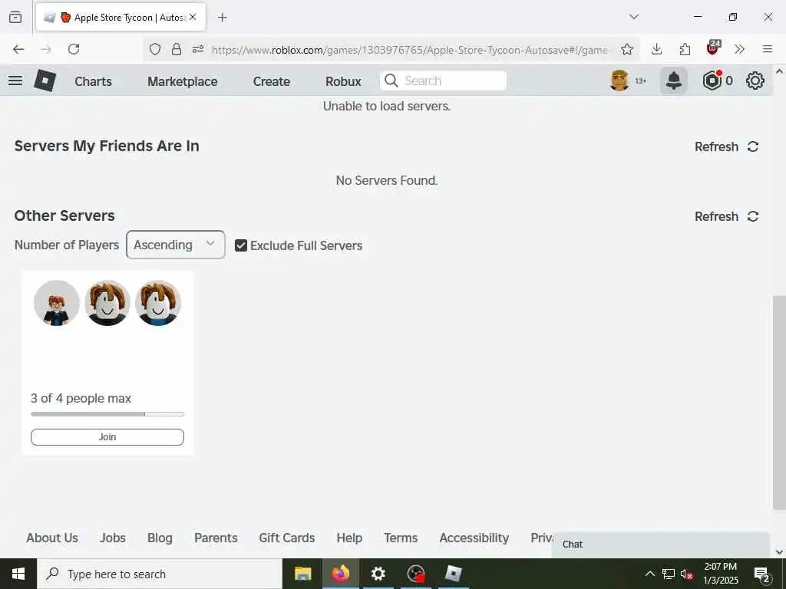The image size is (786, 589).
Task: Click the taskbar clock showing 2:07 PM
Action: (x=720, y=574)
